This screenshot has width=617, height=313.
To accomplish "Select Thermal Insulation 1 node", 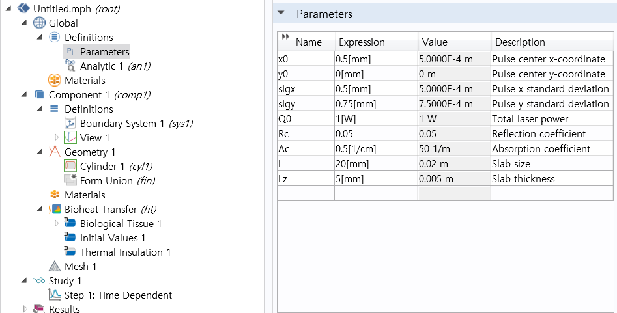I will pyautogui.click(x=125, y=252).
